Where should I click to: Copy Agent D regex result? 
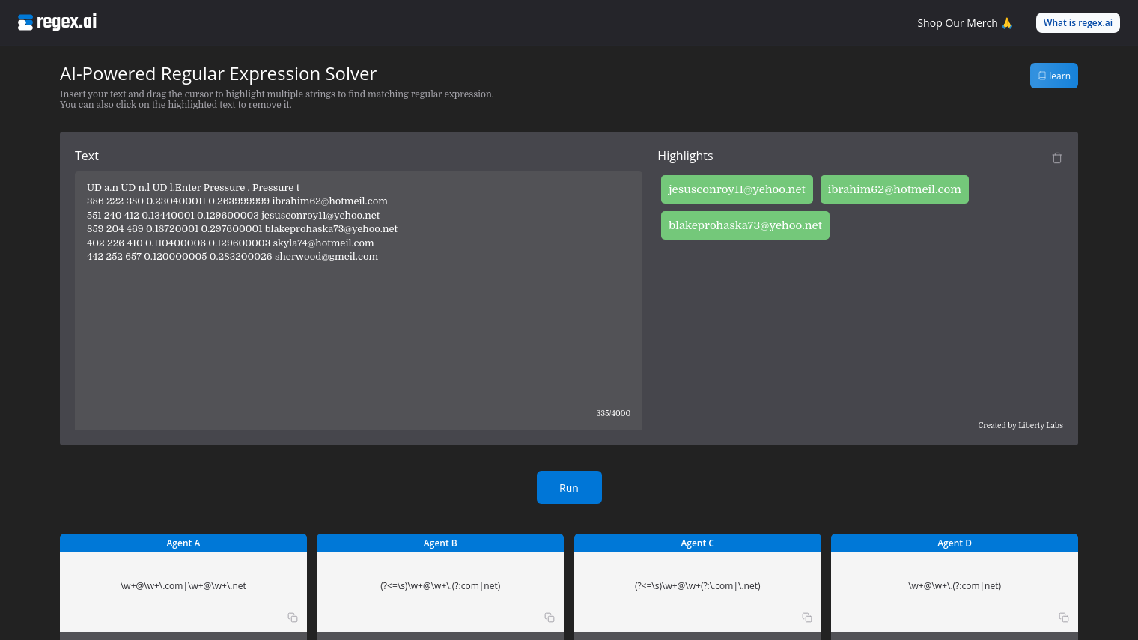(1064, 618)
